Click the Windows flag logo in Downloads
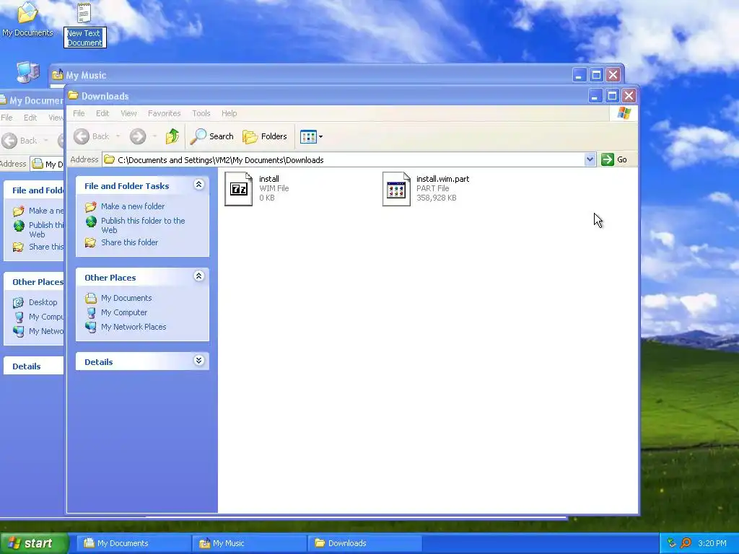 [x=624, y=113]
